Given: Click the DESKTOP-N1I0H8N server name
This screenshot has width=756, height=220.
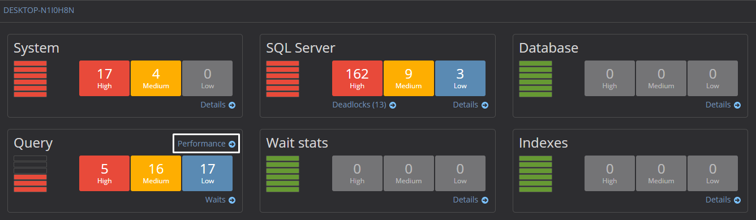Looking at the screenshot, I should pos(38,10).
